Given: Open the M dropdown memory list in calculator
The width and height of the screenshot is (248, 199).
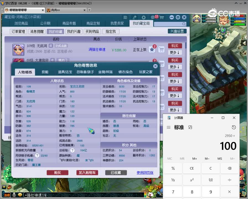Looking at the screenshot, I should coord(232,159).
